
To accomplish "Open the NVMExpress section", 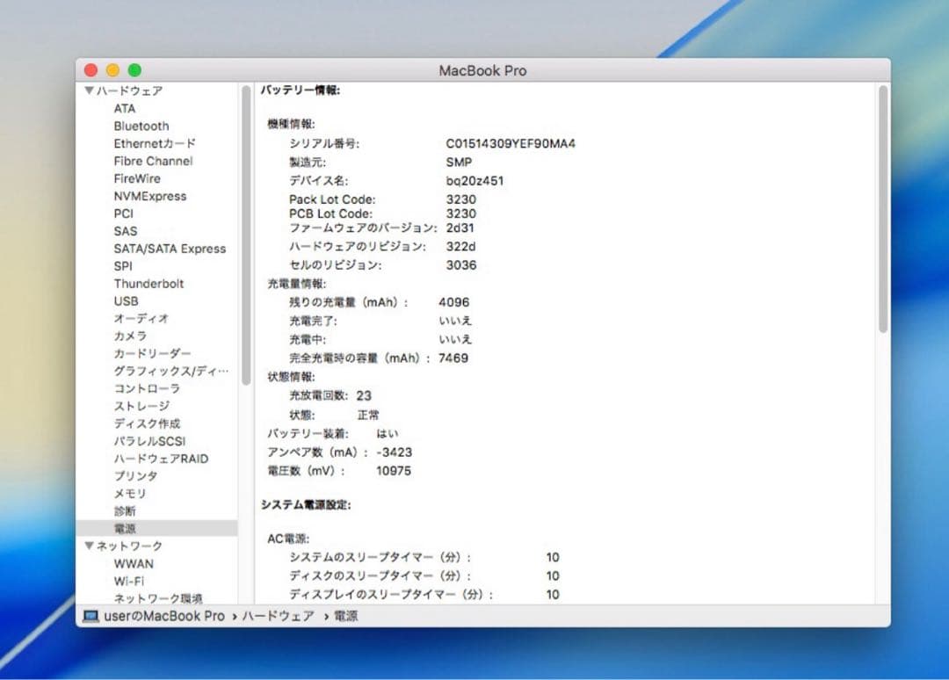I will [148, 196].
